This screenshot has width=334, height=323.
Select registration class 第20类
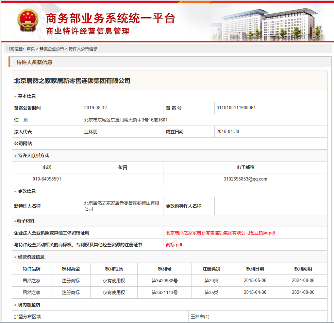(x=211, y=281)
